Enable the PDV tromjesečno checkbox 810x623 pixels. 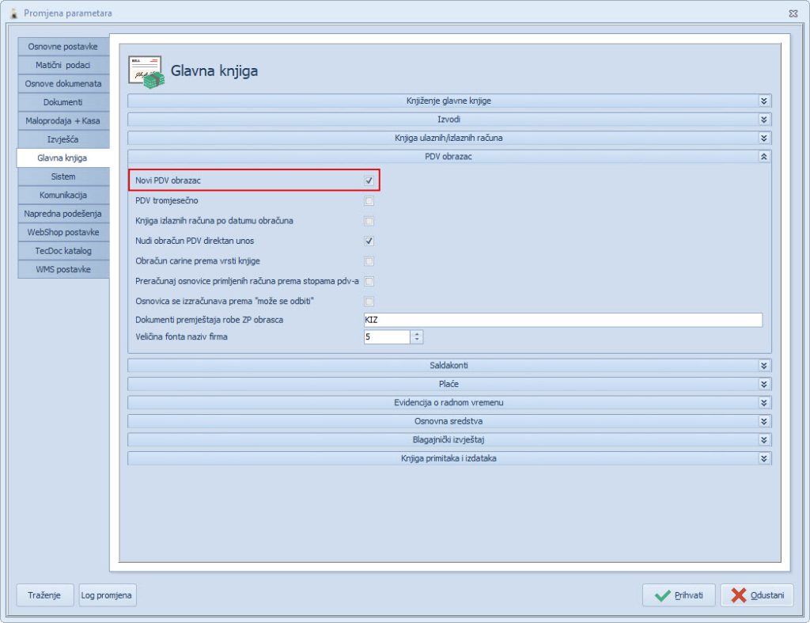coord(369,201)
